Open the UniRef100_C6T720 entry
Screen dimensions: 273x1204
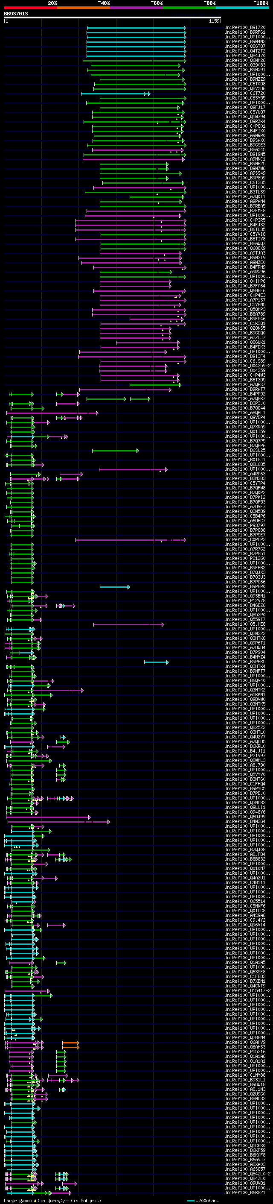[245, 93]
